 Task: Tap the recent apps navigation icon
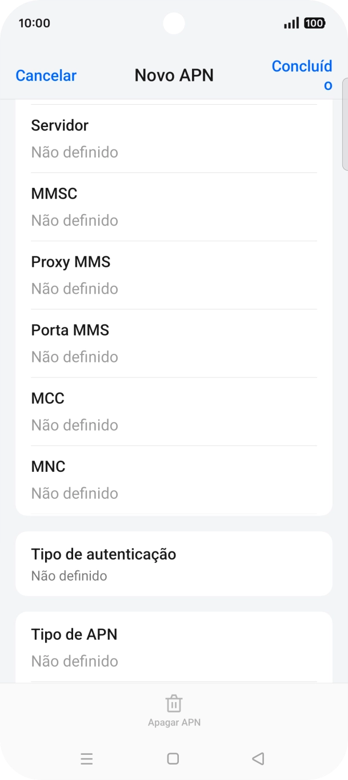point(87,759)
